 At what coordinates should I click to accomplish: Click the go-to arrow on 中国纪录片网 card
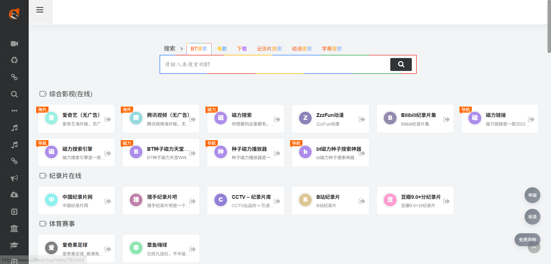pyautogui.click(x=108, y=201)
